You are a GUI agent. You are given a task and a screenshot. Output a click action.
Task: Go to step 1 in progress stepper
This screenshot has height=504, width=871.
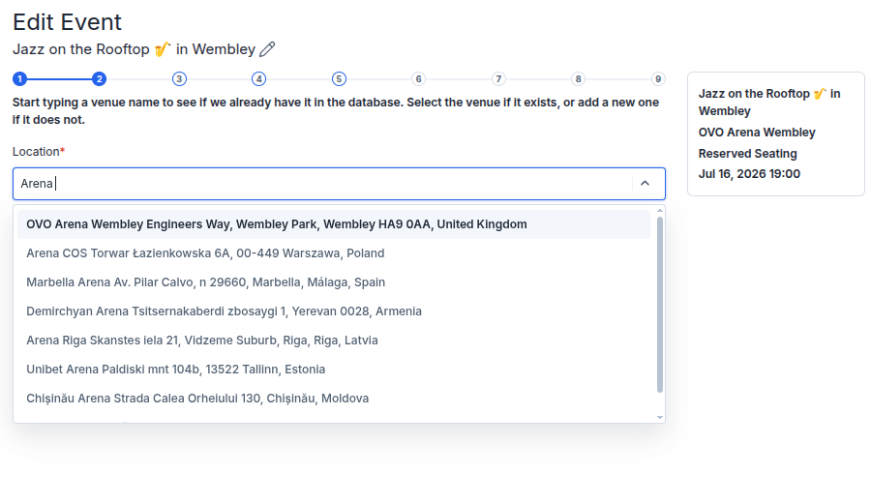20,78
